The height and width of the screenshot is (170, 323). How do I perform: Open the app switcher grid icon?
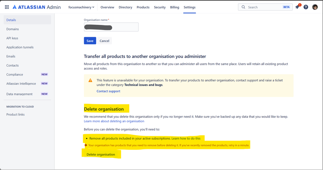[7, 7]
